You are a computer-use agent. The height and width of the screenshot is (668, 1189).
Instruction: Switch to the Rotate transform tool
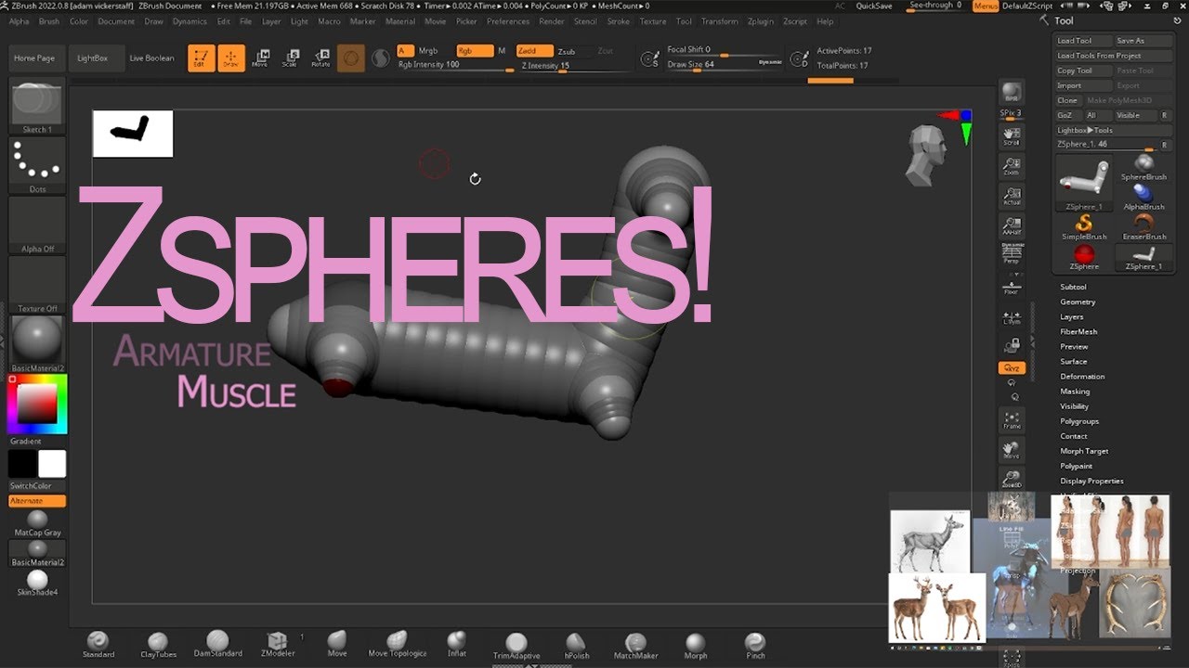(x=320, y=58)
